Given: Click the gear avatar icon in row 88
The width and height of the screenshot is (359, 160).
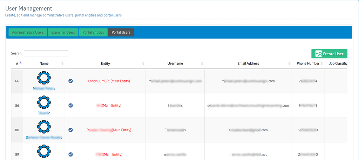Looking at the screenshot, I should click(x=44, y=127).
